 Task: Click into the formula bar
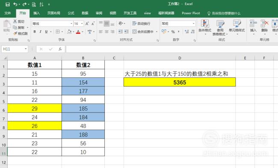tap(172, 49)
